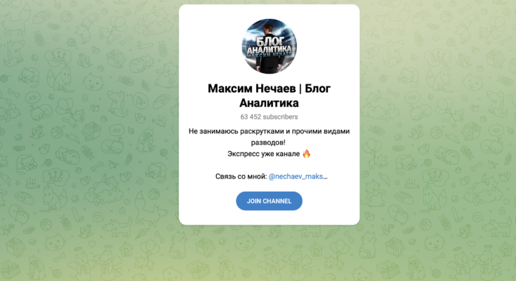Click the words прочими видами in the description
The width and height of the screenshot is (516, 281).
321,131
